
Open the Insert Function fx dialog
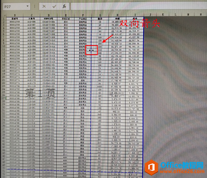tap(64, 6)
